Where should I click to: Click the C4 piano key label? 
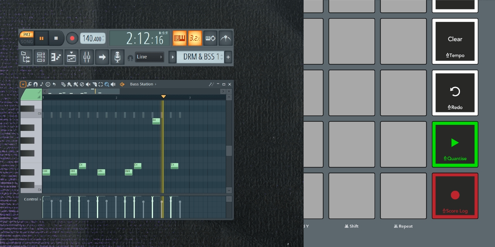pyautogui.click(x=40, y=190)
